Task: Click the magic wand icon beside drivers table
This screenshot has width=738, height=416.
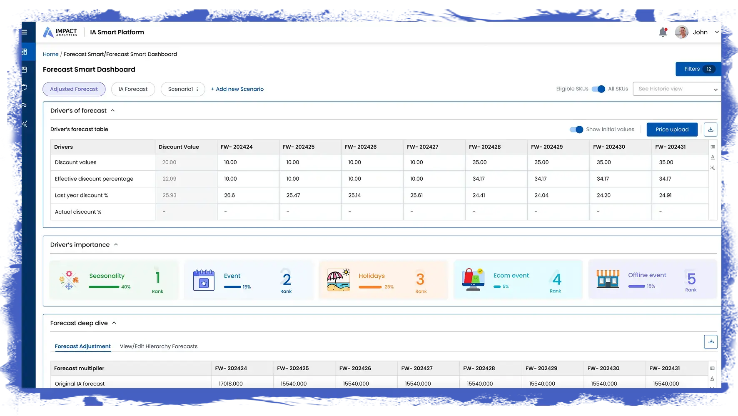Action: tap(713, 168)
